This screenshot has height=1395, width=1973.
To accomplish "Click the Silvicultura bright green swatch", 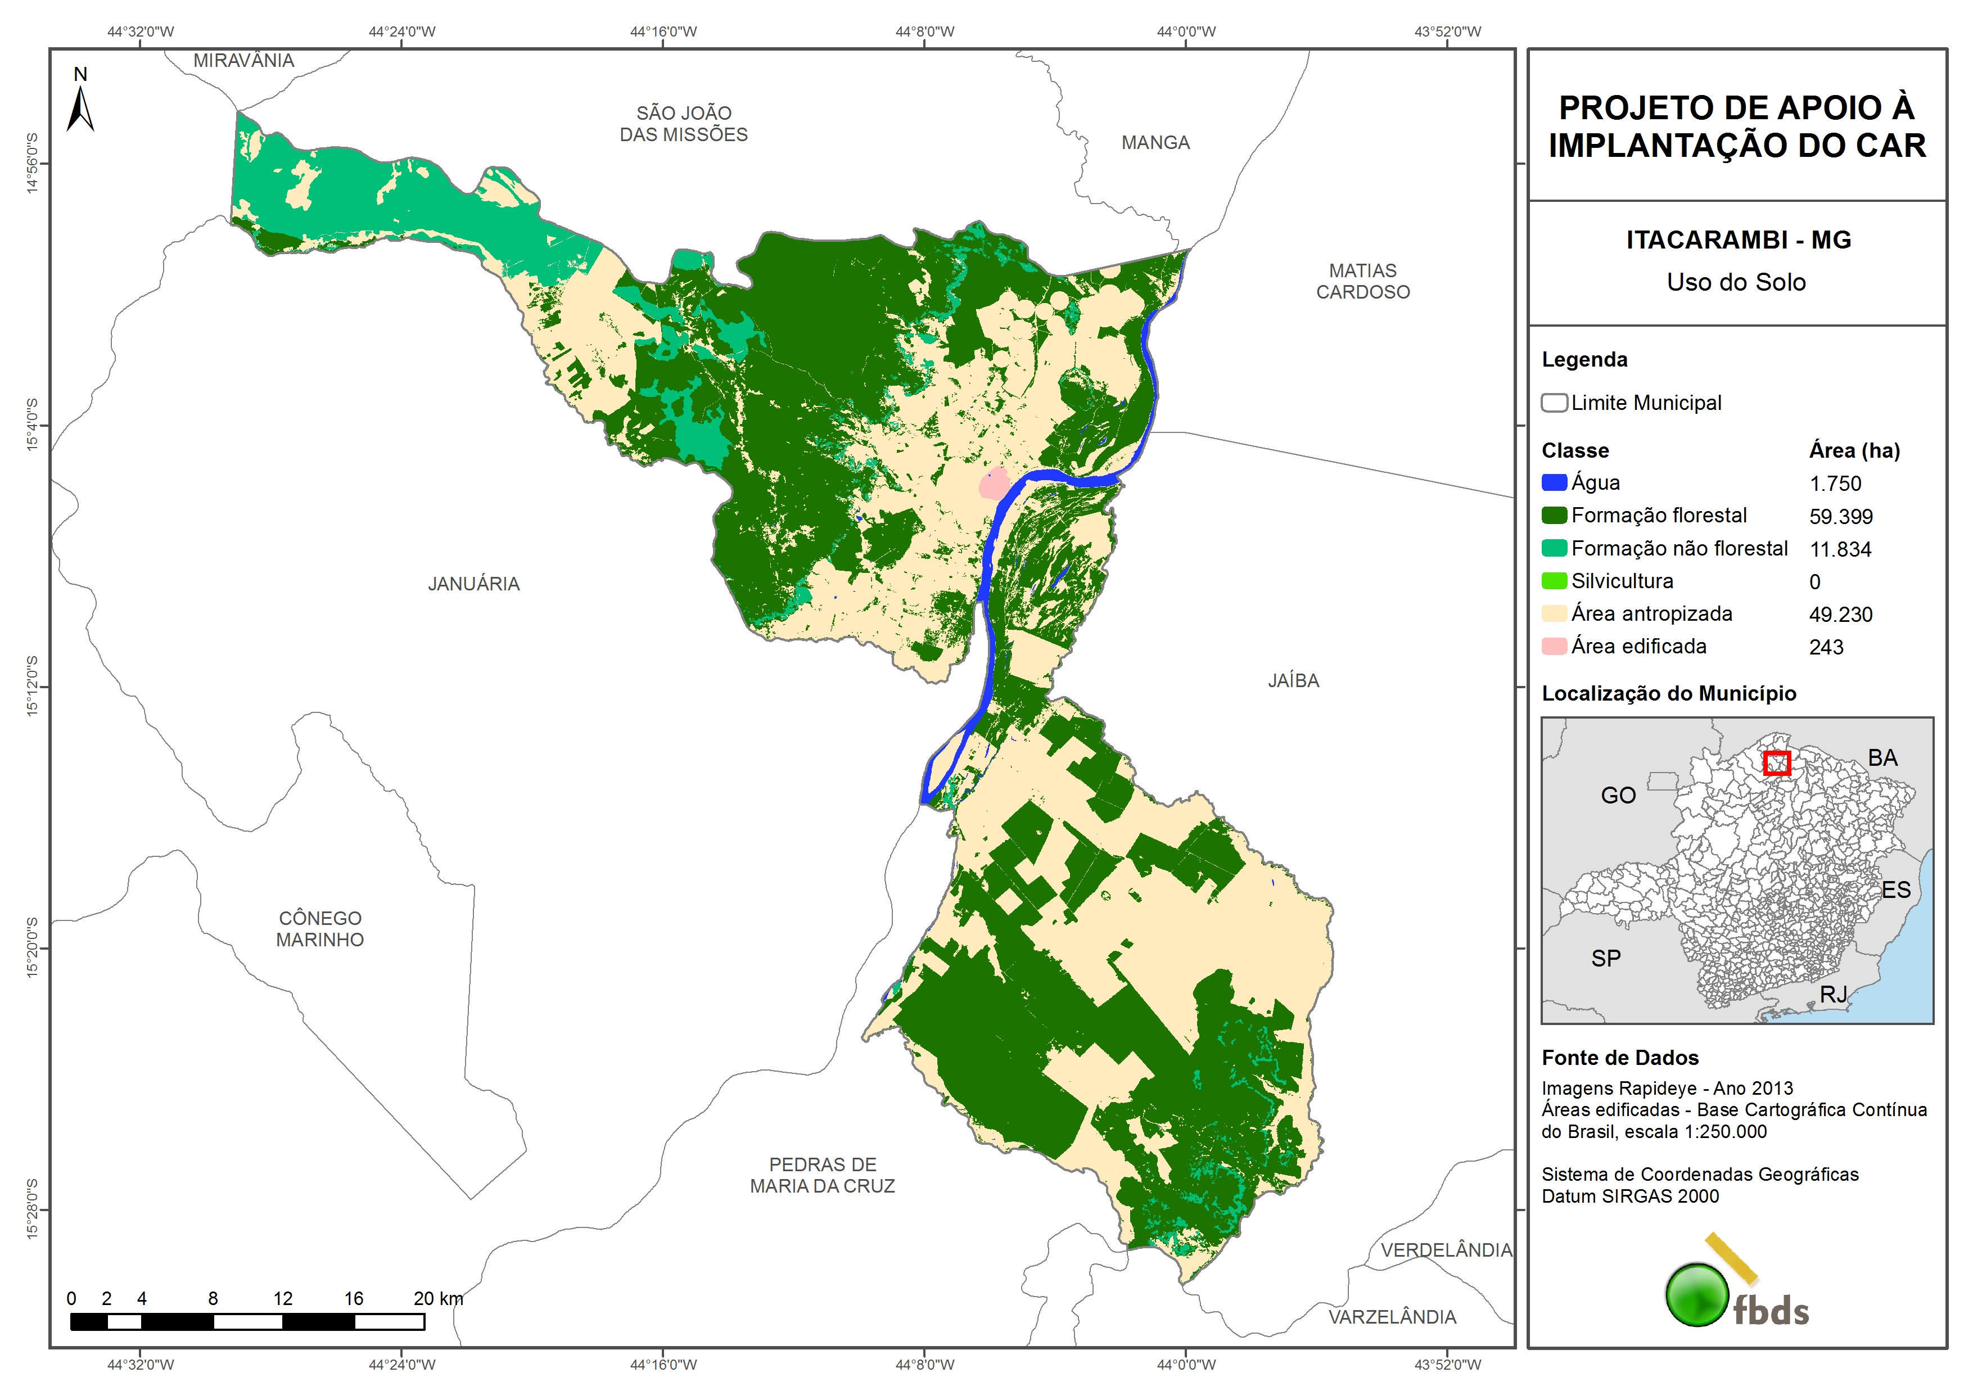I will tap(1554, 581).
